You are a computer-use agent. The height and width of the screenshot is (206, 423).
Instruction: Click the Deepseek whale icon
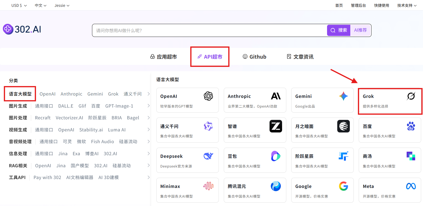(208, 156)
